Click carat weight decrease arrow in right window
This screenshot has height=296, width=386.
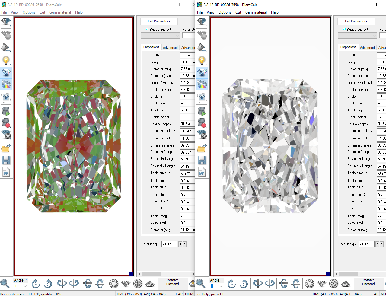coord(377,244)
